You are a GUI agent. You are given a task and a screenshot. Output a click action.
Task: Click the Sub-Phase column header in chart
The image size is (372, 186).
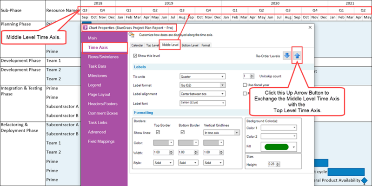11,10
